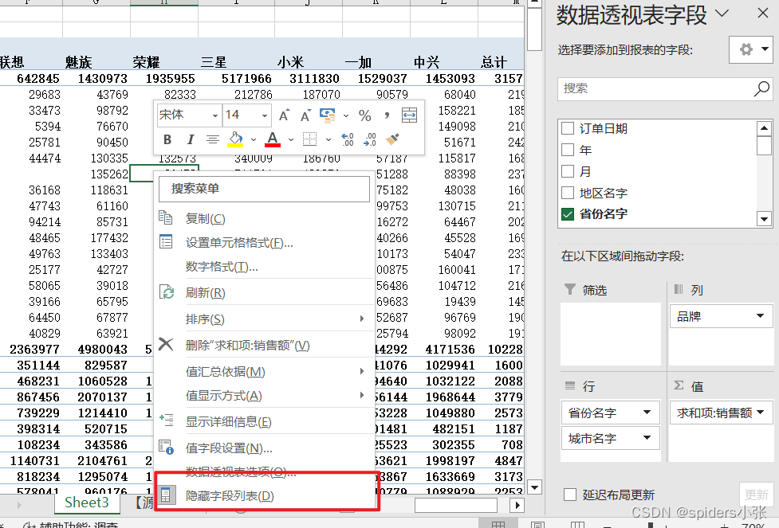Image resolution: width=779 pixels, height=528 pixels.
Task: Open 求和项:销售额 value field dropdown
Action: [760, 413]
